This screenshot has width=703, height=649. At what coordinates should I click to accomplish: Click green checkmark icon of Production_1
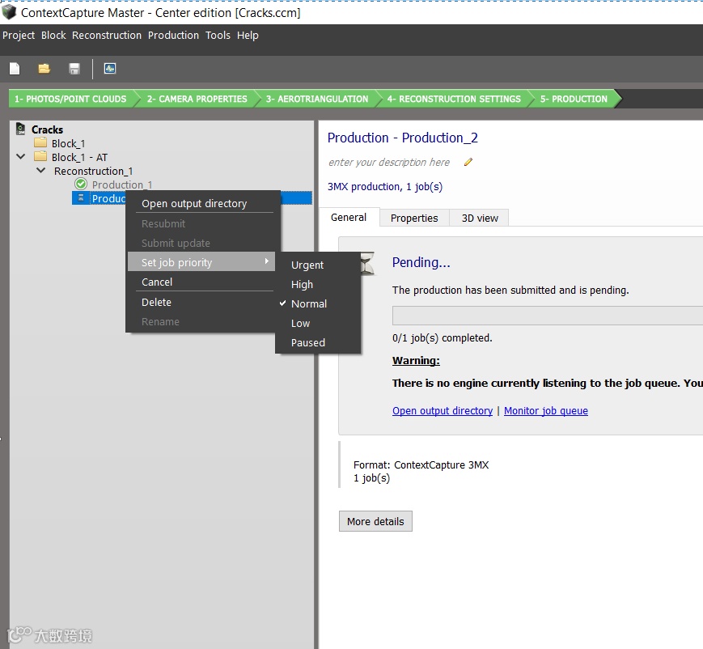coord(81,184)
